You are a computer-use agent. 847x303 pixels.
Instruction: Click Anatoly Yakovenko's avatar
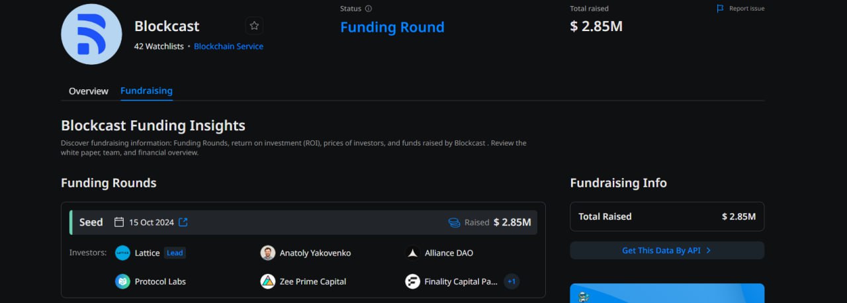[267, 253]
